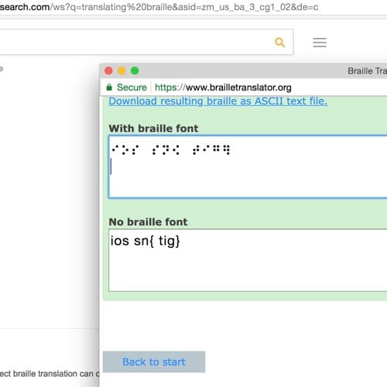Select the brailletranslator.org URL field
This screenshot has width=387, height=387.
point(223,87)
